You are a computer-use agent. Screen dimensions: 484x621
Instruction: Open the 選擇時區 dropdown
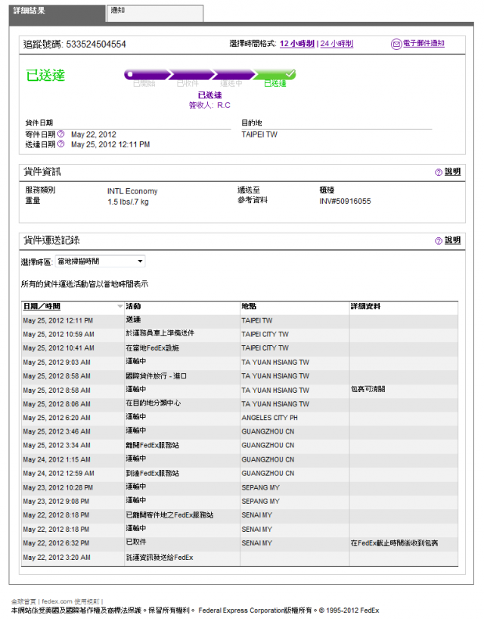tap(101, 261)
